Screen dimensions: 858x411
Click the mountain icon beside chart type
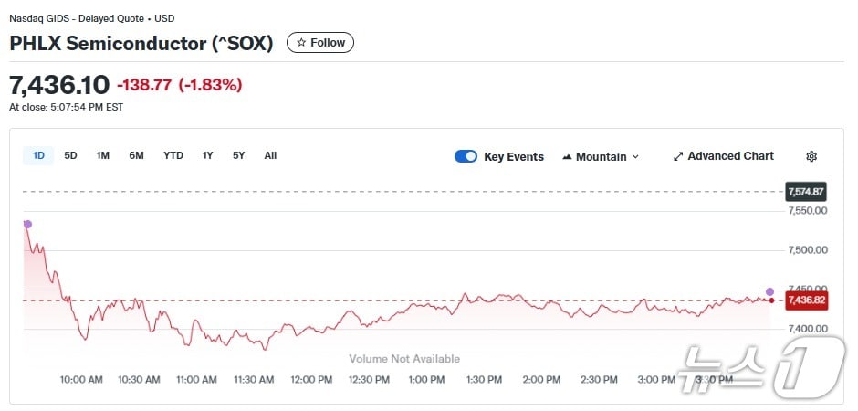[x=567, y=156]
